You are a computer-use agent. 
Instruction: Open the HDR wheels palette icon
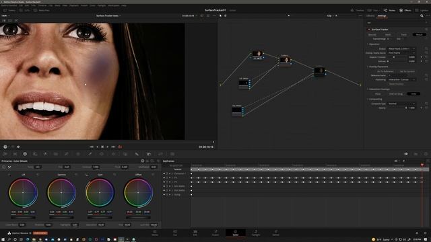pyautogui.click(x=35, y=154)
